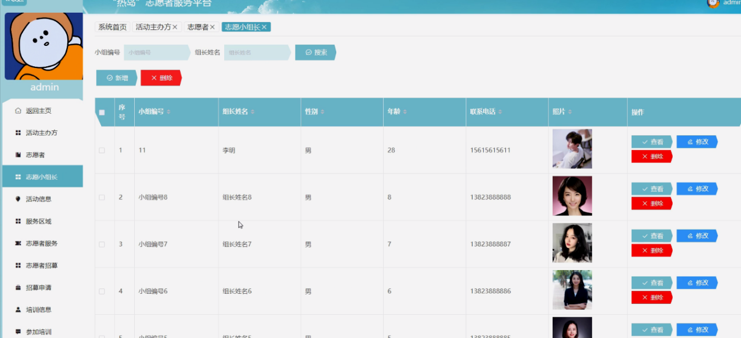Click phone number 15615615611
The height and width of the screenshot is (338, 741).
pyautogui.click(x=490, y=150)
